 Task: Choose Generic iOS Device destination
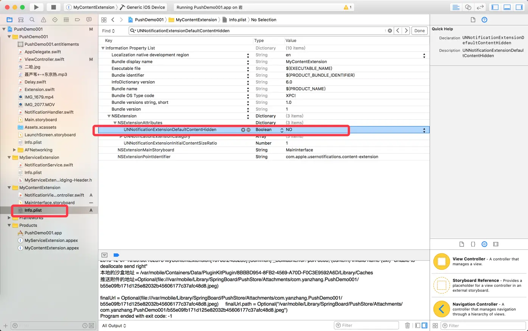point(143,7)
